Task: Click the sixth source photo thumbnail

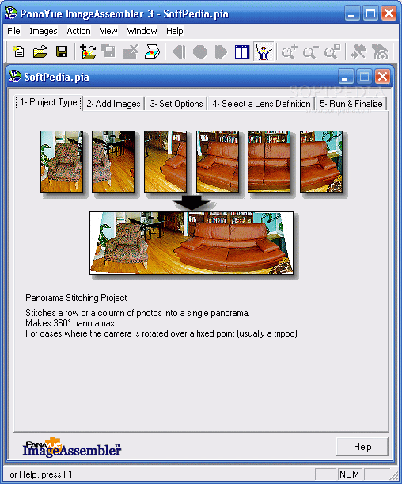Action: (321, 162)
